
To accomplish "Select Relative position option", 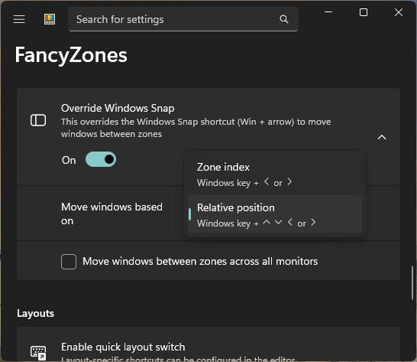I will click(x=275, y=214).
